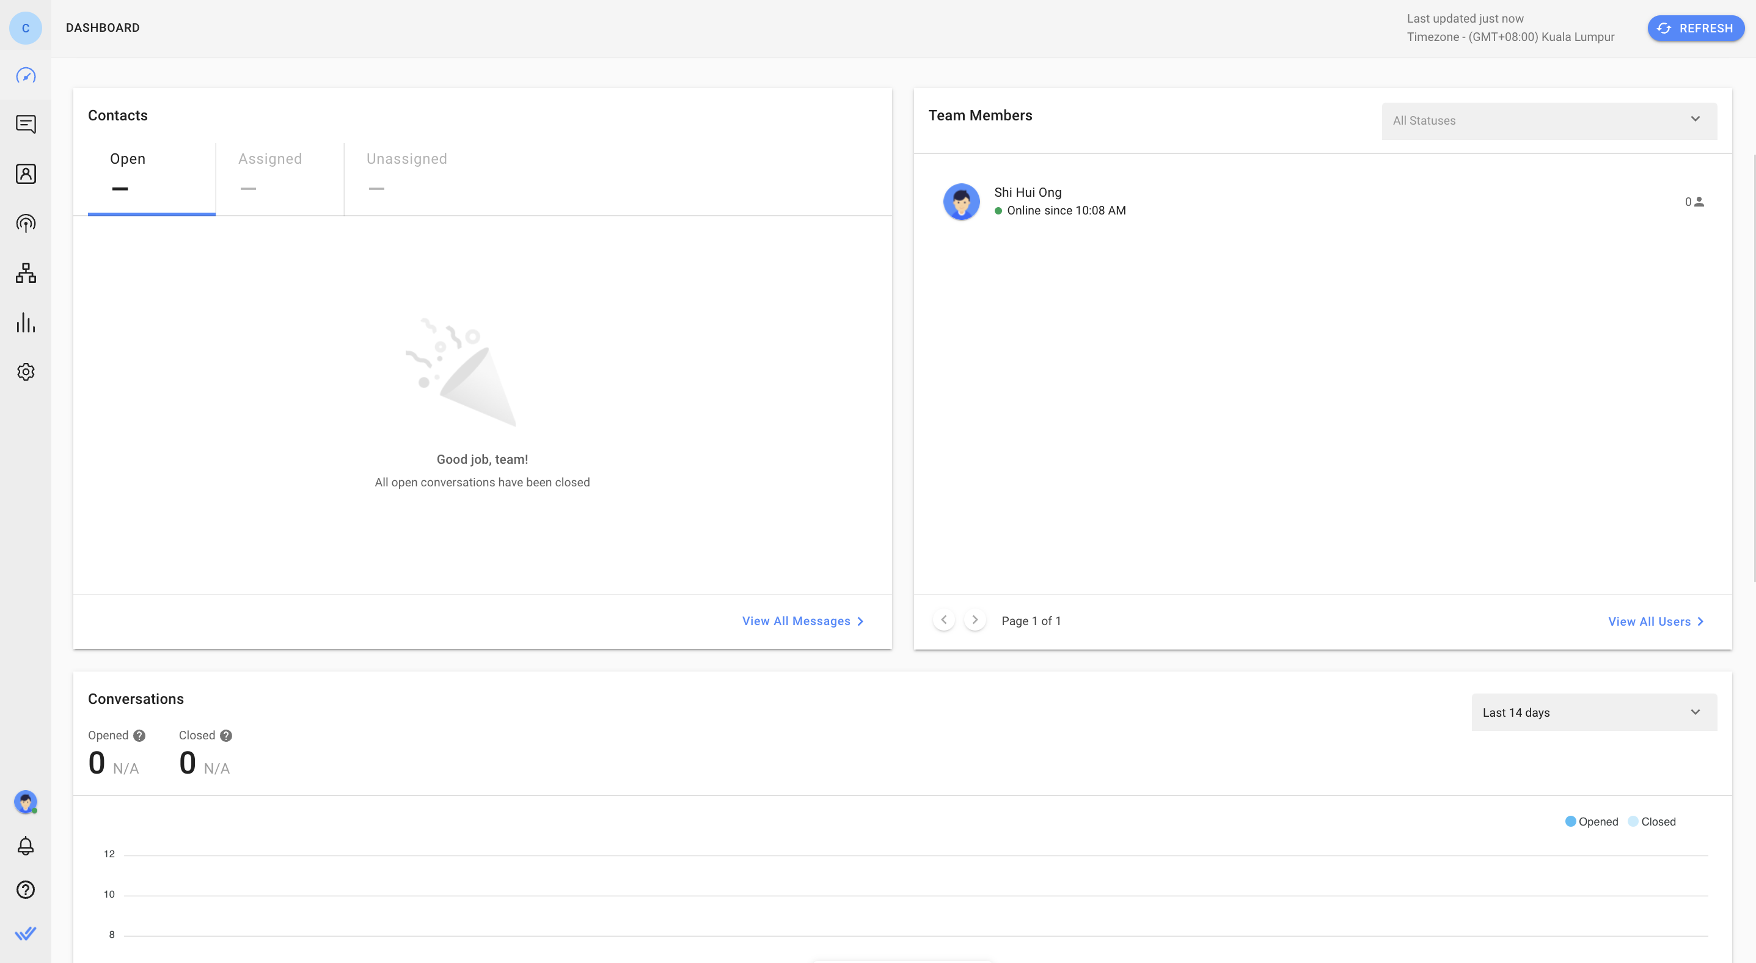Screen dimensions: 1756x963
Task: Open the All Statuses dropdown filter
Action: click(1548, 120)
